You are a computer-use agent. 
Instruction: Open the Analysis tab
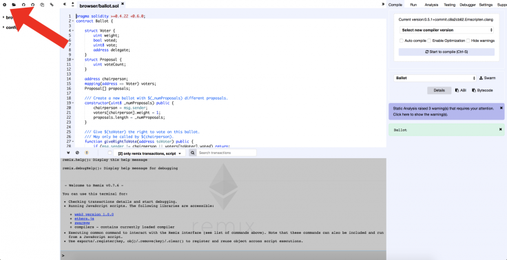(431, 5)
